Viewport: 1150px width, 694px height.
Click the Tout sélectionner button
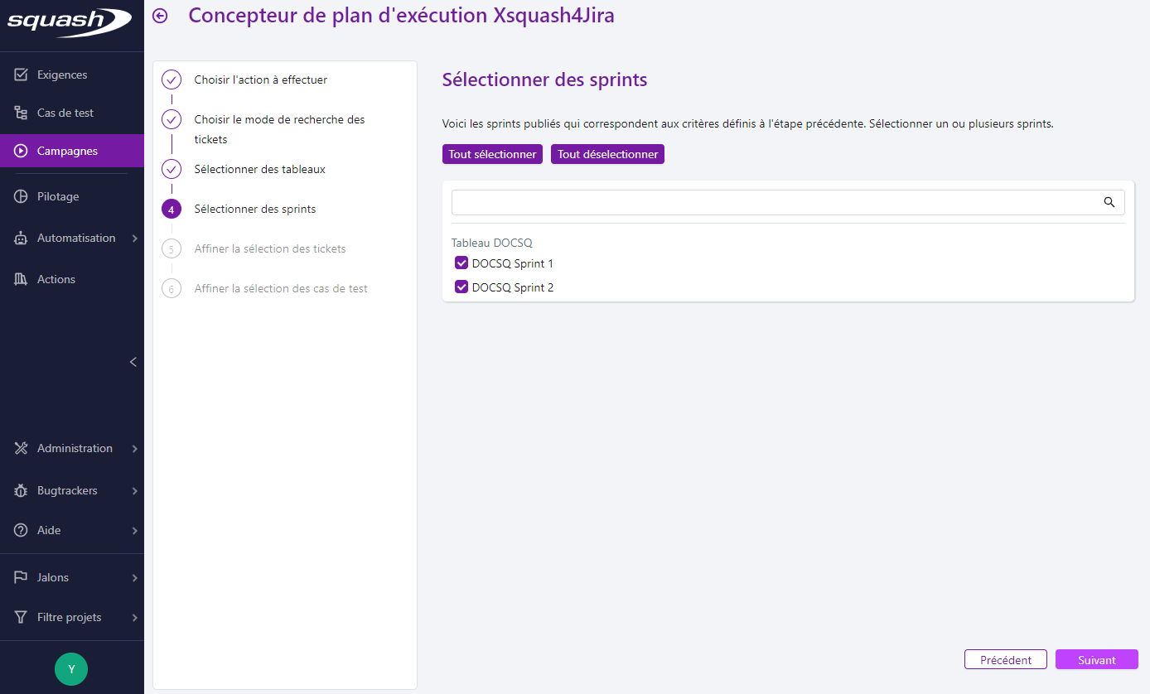492,154
